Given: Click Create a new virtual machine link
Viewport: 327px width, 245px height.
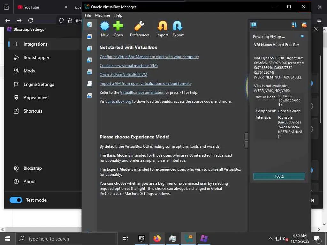Looking at the screenshot, I should tap(128, 66).
